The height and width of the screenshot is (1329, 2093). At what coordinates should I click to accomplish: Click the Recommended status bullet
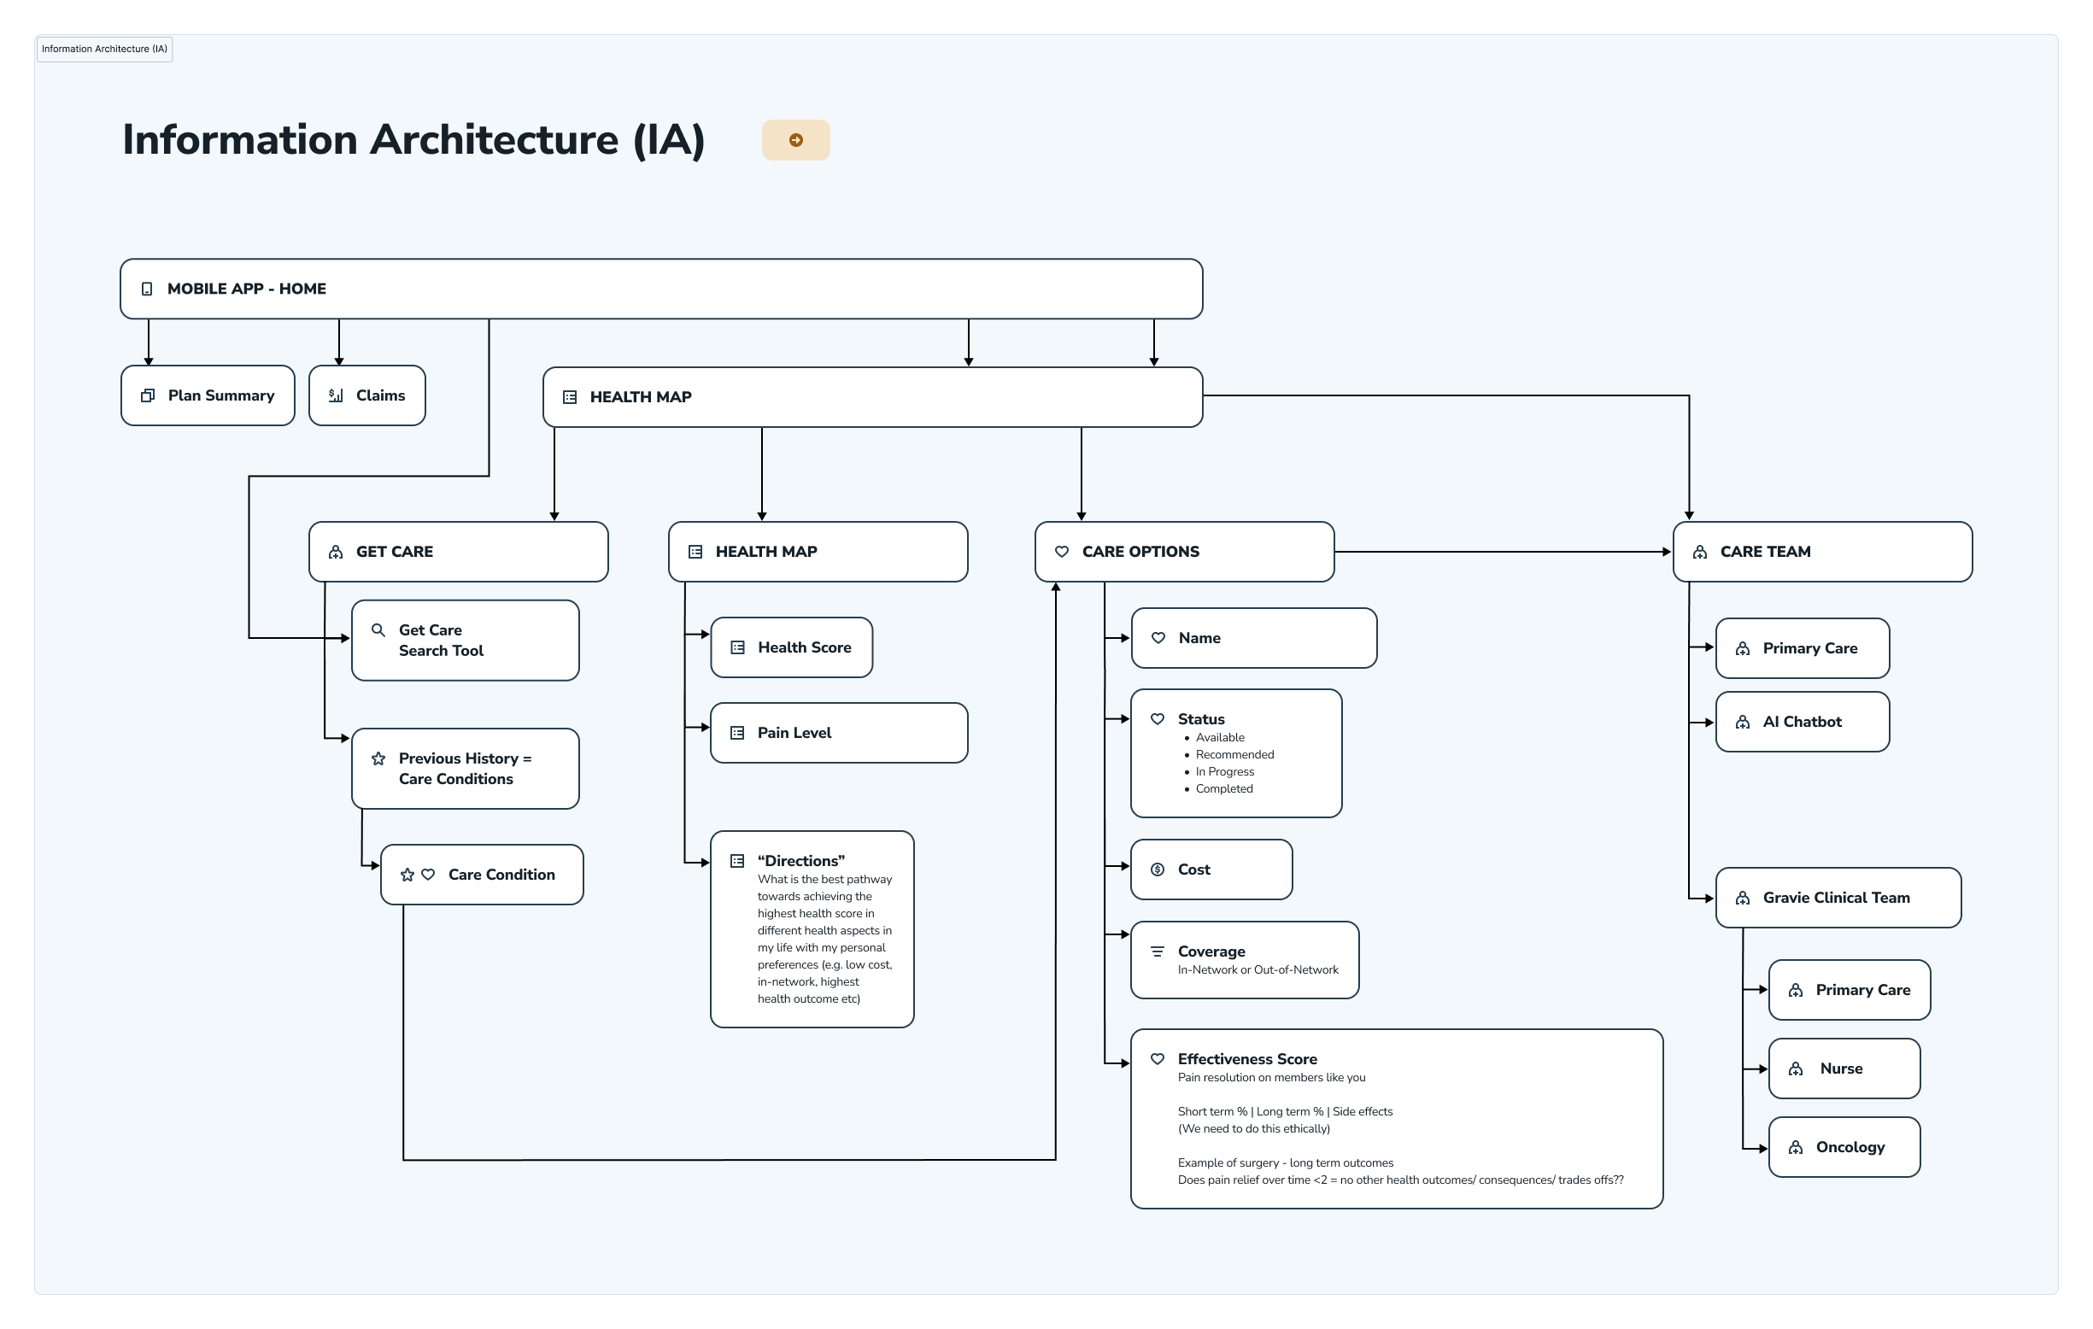tap(1234, 754)
